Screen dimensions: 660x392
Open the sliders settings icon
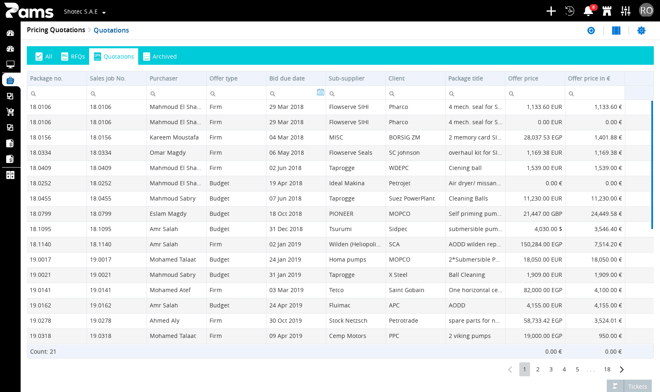tap(626, 11)
